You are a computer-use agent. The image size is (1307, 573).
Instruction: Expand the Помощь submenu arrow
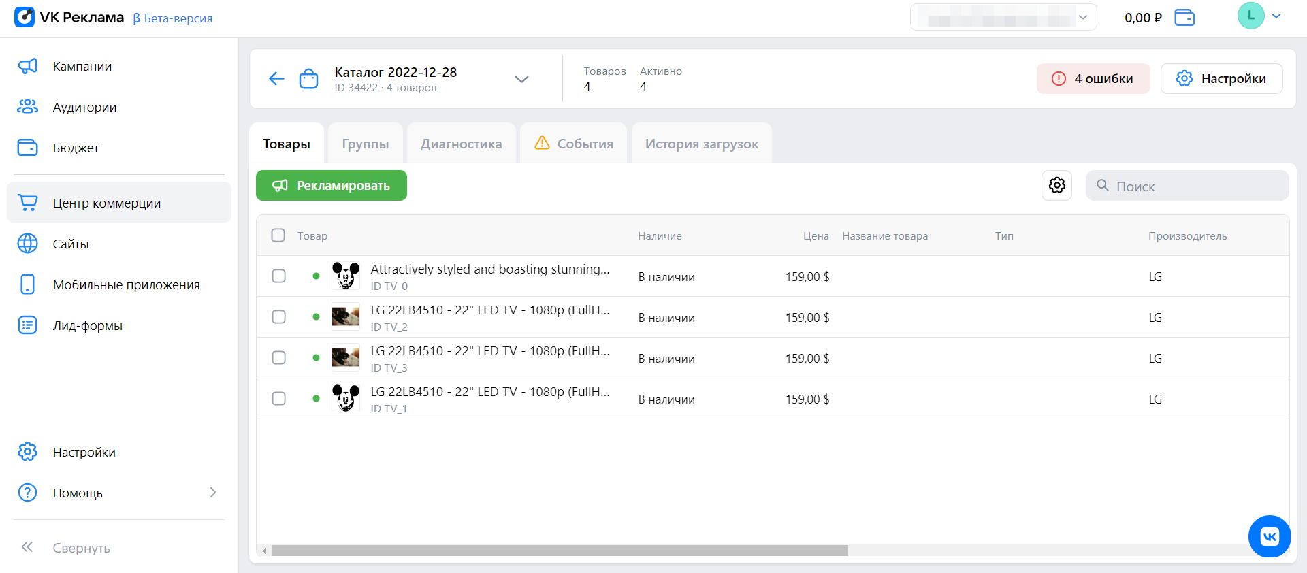pos(213,492)
